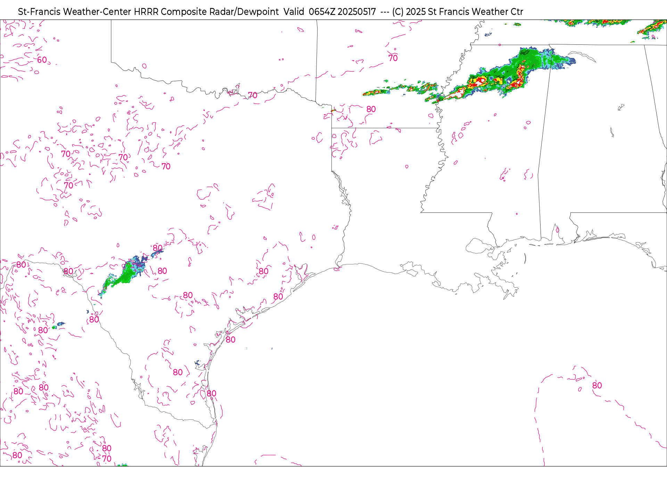Click the '60' dewpoint contour label

(42, 60)
